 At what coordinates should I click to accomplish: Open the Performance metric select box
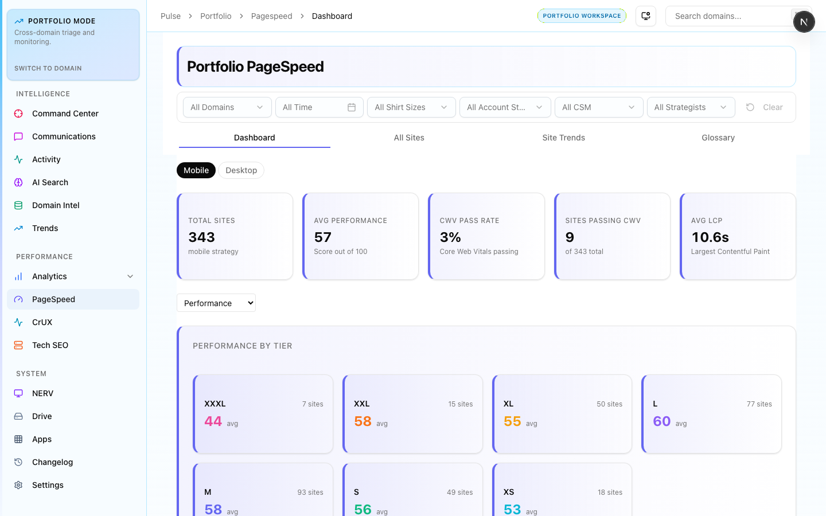tap(216, 303)
